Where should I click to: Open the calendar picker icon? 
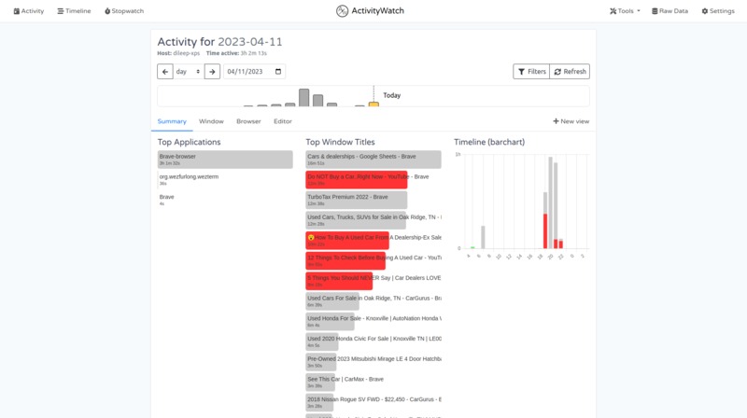point(278,72)
